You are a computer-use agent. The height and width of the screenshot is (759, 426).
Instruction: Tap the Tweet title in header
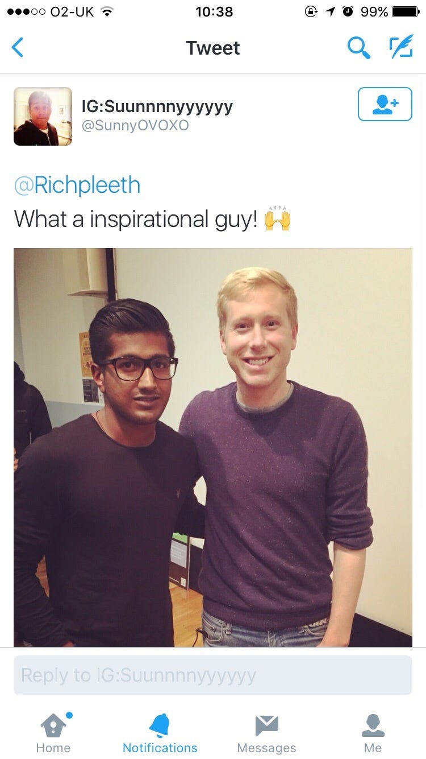pyautogui.click(x=213, y=48)
